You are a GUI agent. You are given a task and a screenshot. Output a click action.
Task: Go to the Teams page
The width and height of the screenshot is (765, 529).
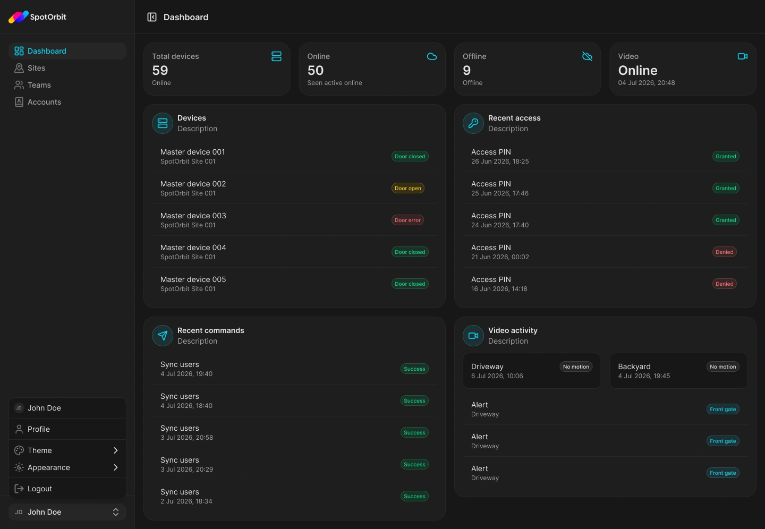pos(67,85)
